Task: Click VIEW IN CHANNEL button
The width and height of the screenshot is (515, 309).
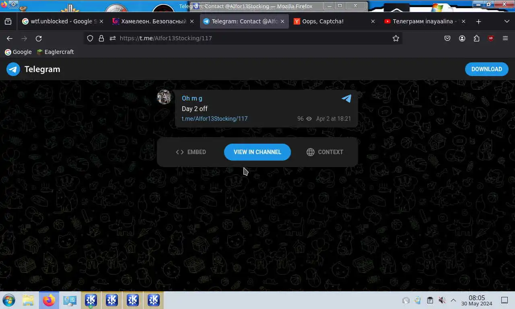Action: click(x=257, y=152)
